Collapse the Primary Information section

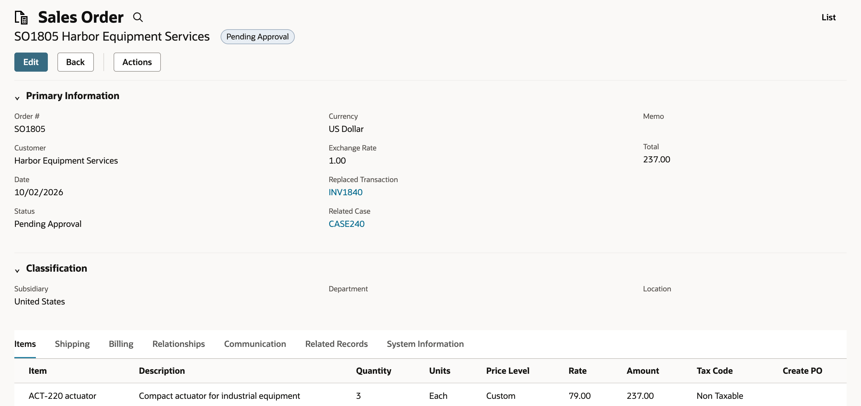(17, 98)
